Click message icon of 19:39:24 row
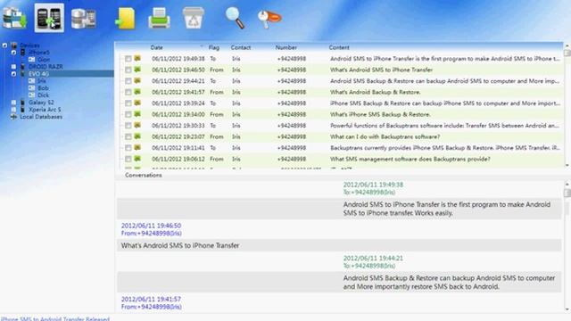 coord(137,103)
